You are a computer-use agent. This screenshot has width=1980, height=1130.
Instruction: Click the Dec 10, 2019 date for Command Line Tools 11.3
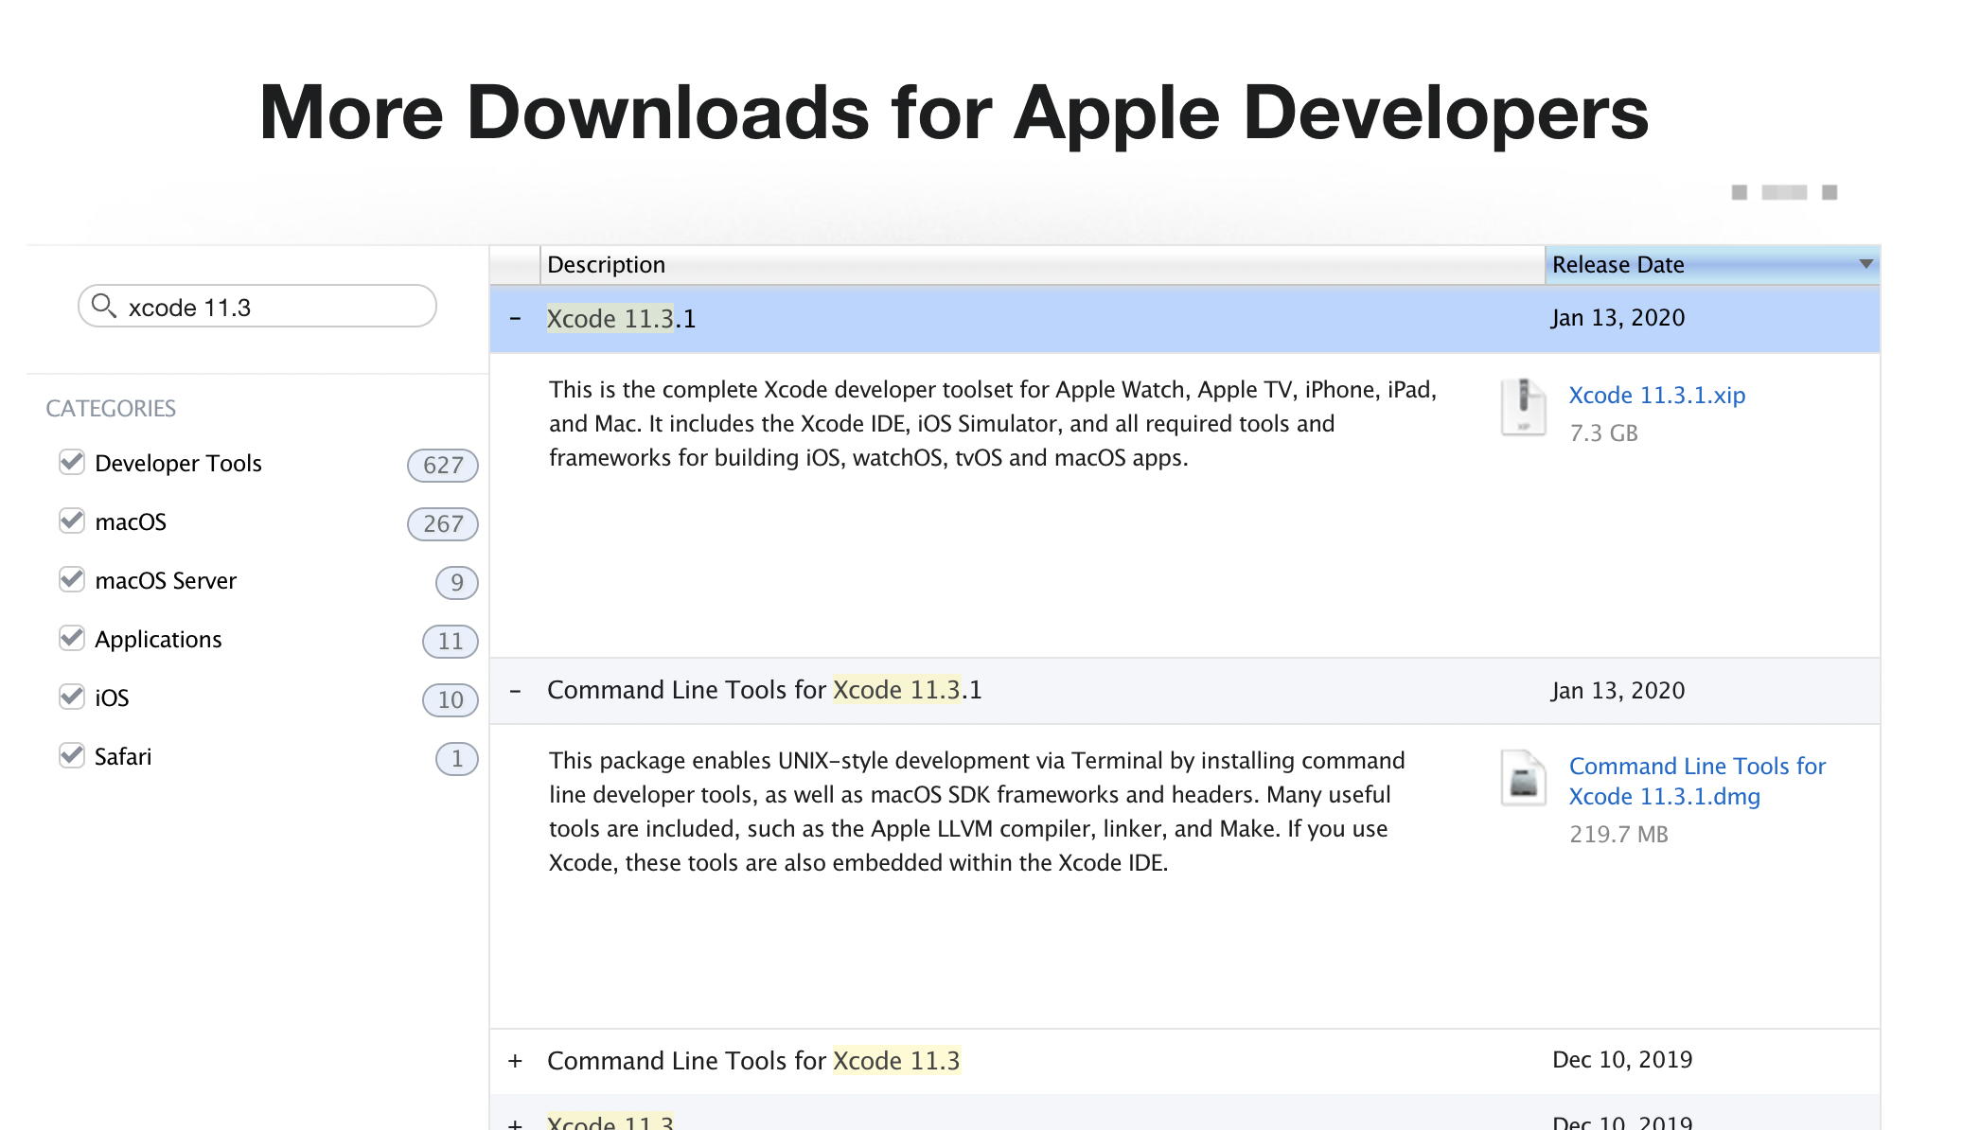[x=1622, y=1060]
